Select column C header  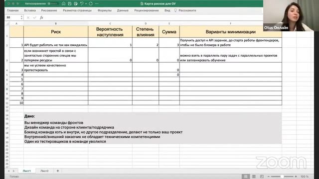pyautogui.click(x=110, y=23)
